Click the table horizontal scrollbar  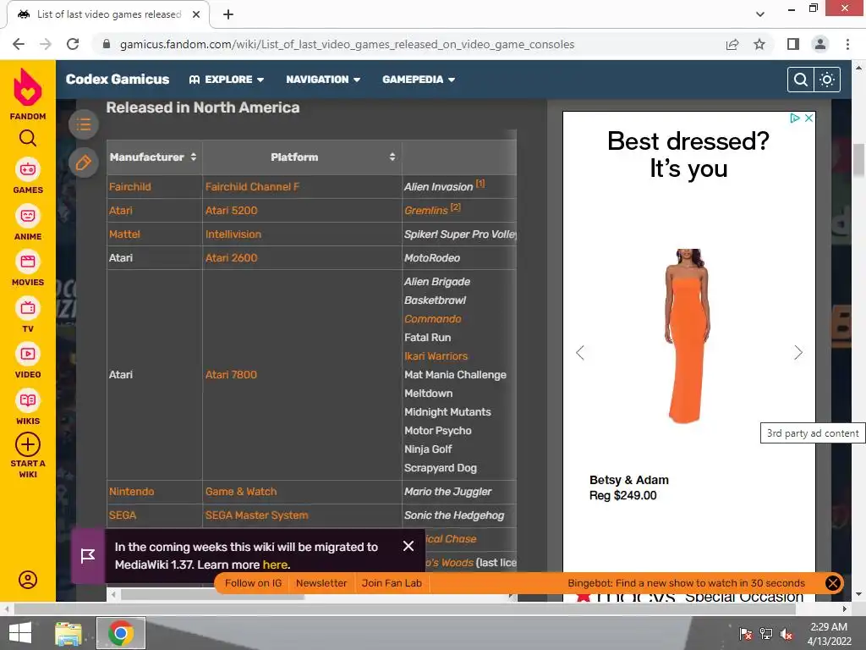(x=212, y=595)
